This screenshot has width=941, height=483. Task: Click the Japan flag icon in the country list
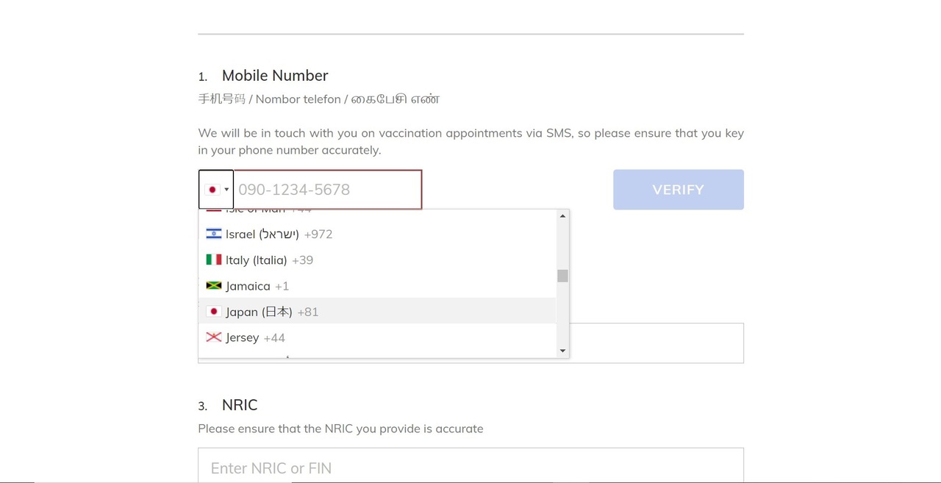point(213,312)
